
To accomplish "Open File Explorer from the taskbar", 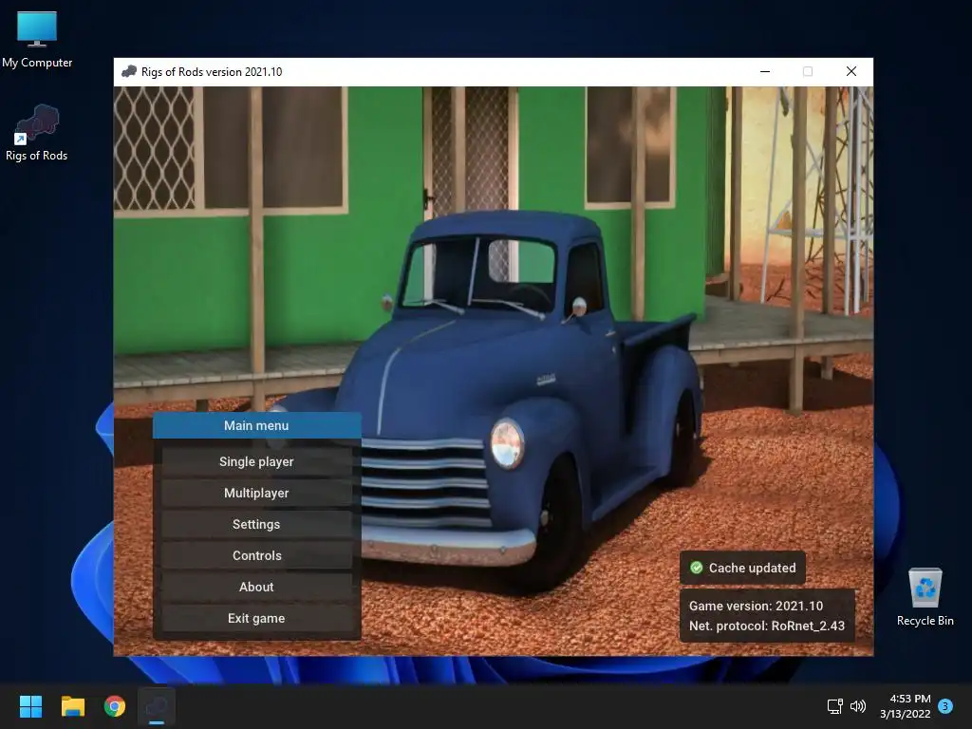I will pyautogui.click(x=72, y=706).
